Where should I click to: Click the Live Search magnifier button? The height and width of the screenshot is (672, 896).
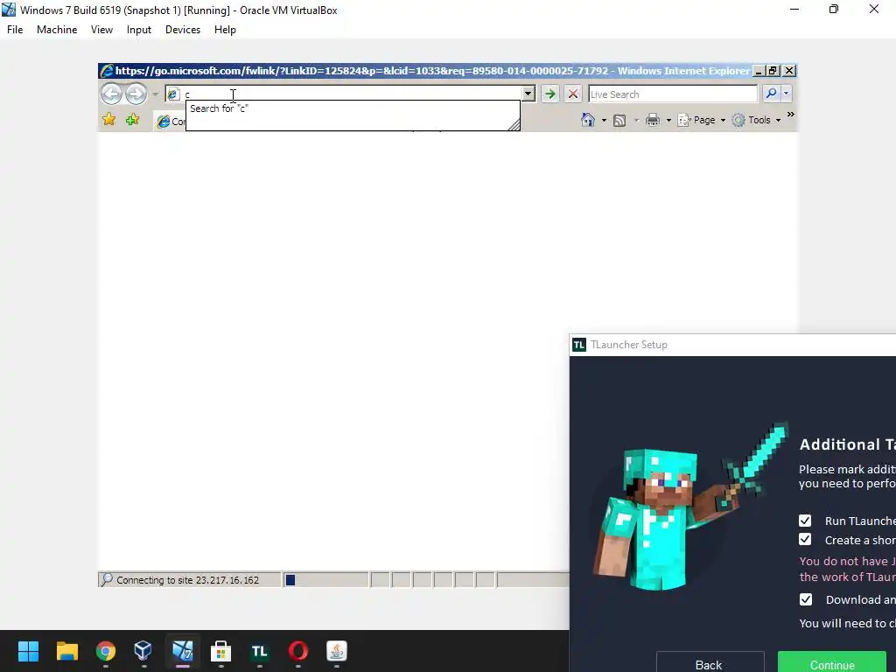tap(771, 93)
